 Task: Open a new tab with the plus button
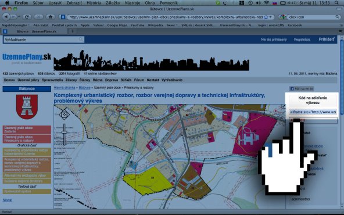tap(73, 31)
